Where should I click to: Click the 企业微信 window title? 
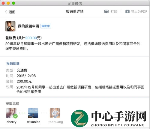(75, 4)
